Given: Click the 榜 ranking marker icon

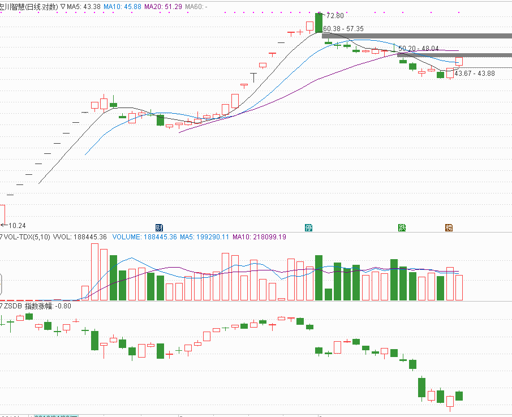Looking at the screenshot, I should [x=449, y=227].
